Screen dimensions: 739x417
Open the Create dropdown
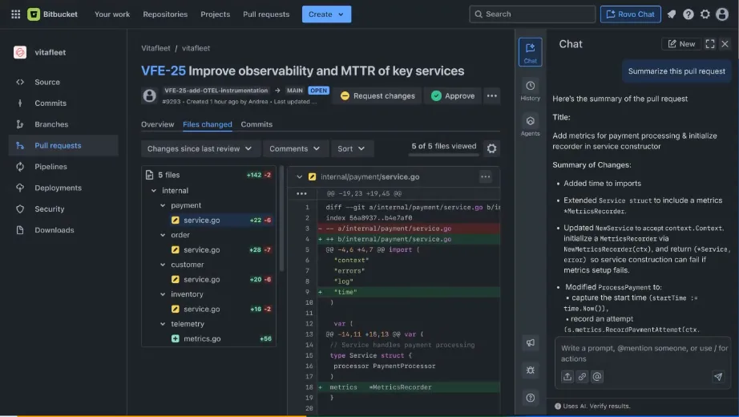click(326, 14)
